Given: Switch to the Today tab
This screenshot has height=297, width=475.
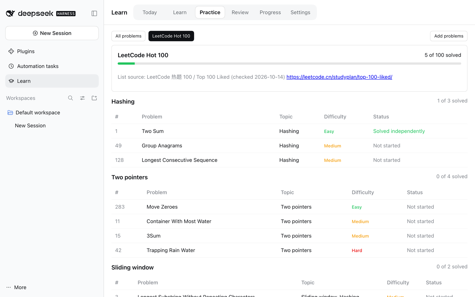Looking at the screenshot, I should 150,12.
